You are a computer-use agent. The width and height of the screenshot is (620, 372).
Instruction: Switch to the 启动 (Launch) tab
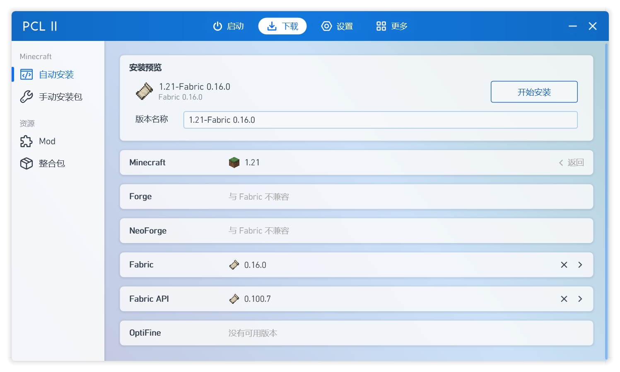pyautogui.click(x=228, y=26)
